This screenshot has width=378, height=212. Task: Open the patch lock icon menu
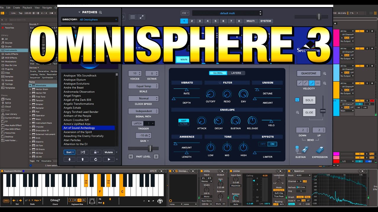pos(95,152)
